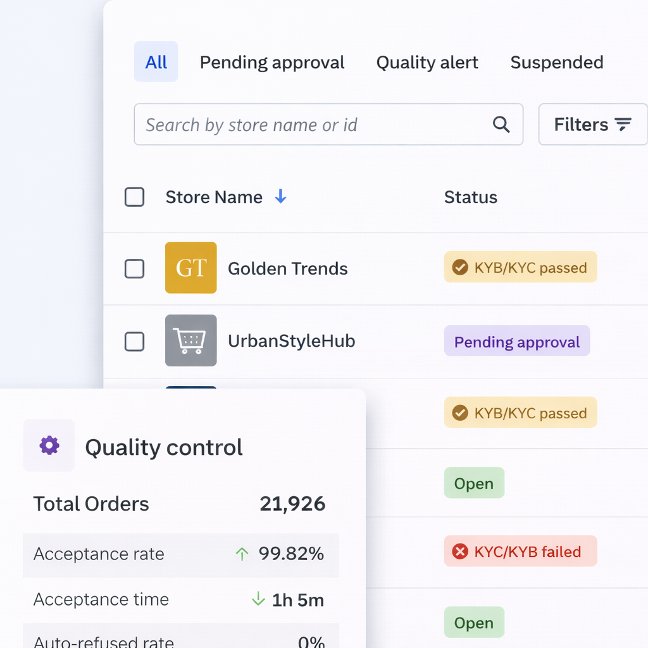Open the Golden Trends store name
The height and width of the screenshot is (648, 648).
pos(288,268)
